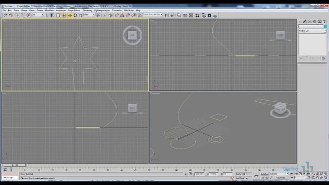Open the Curve Editor icon
The width and height of the screenshot is (329, 185).
(185, 15)
